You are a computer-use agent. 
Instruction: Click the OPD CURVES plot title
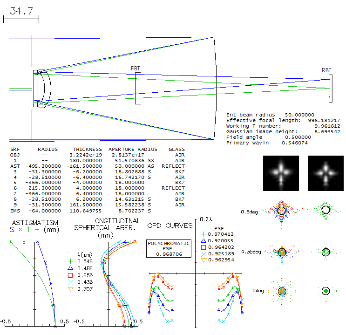point(170,226)
